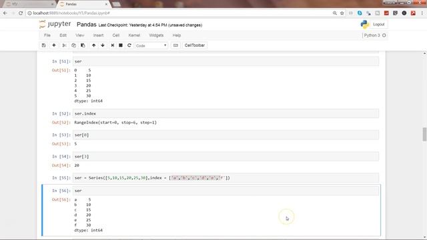Save notebook with the floppy disk icon

click(43, 45)
